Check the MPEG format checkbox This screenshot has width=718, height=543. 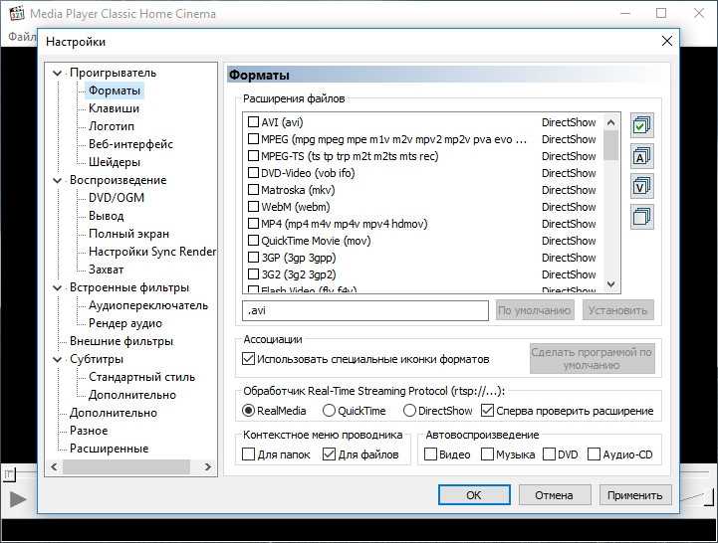click(253, 138)
